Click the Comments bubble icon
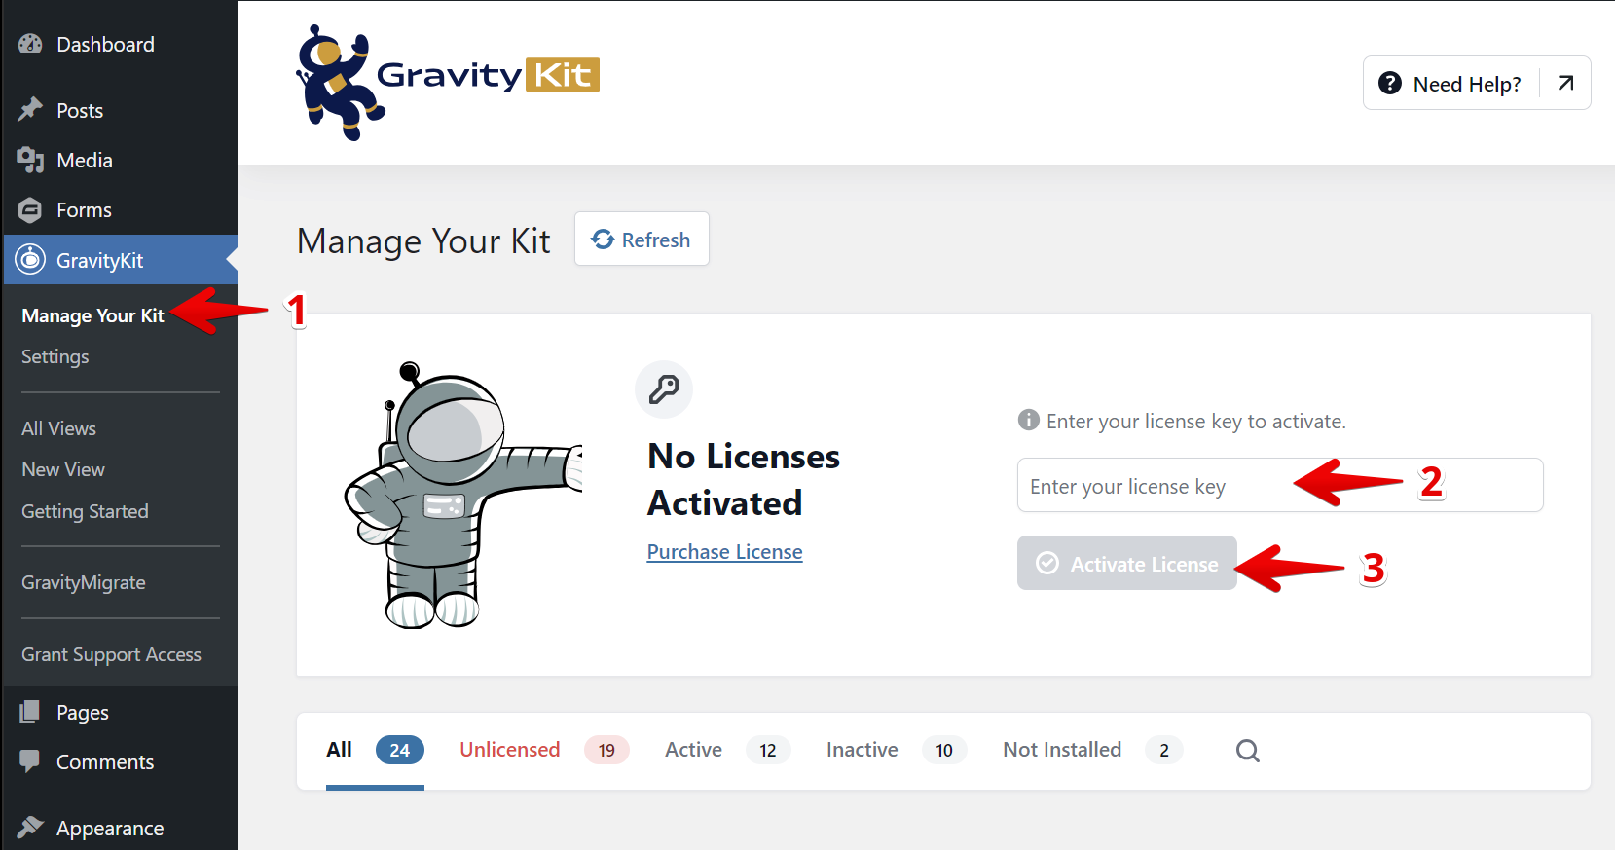 point(30,761)
